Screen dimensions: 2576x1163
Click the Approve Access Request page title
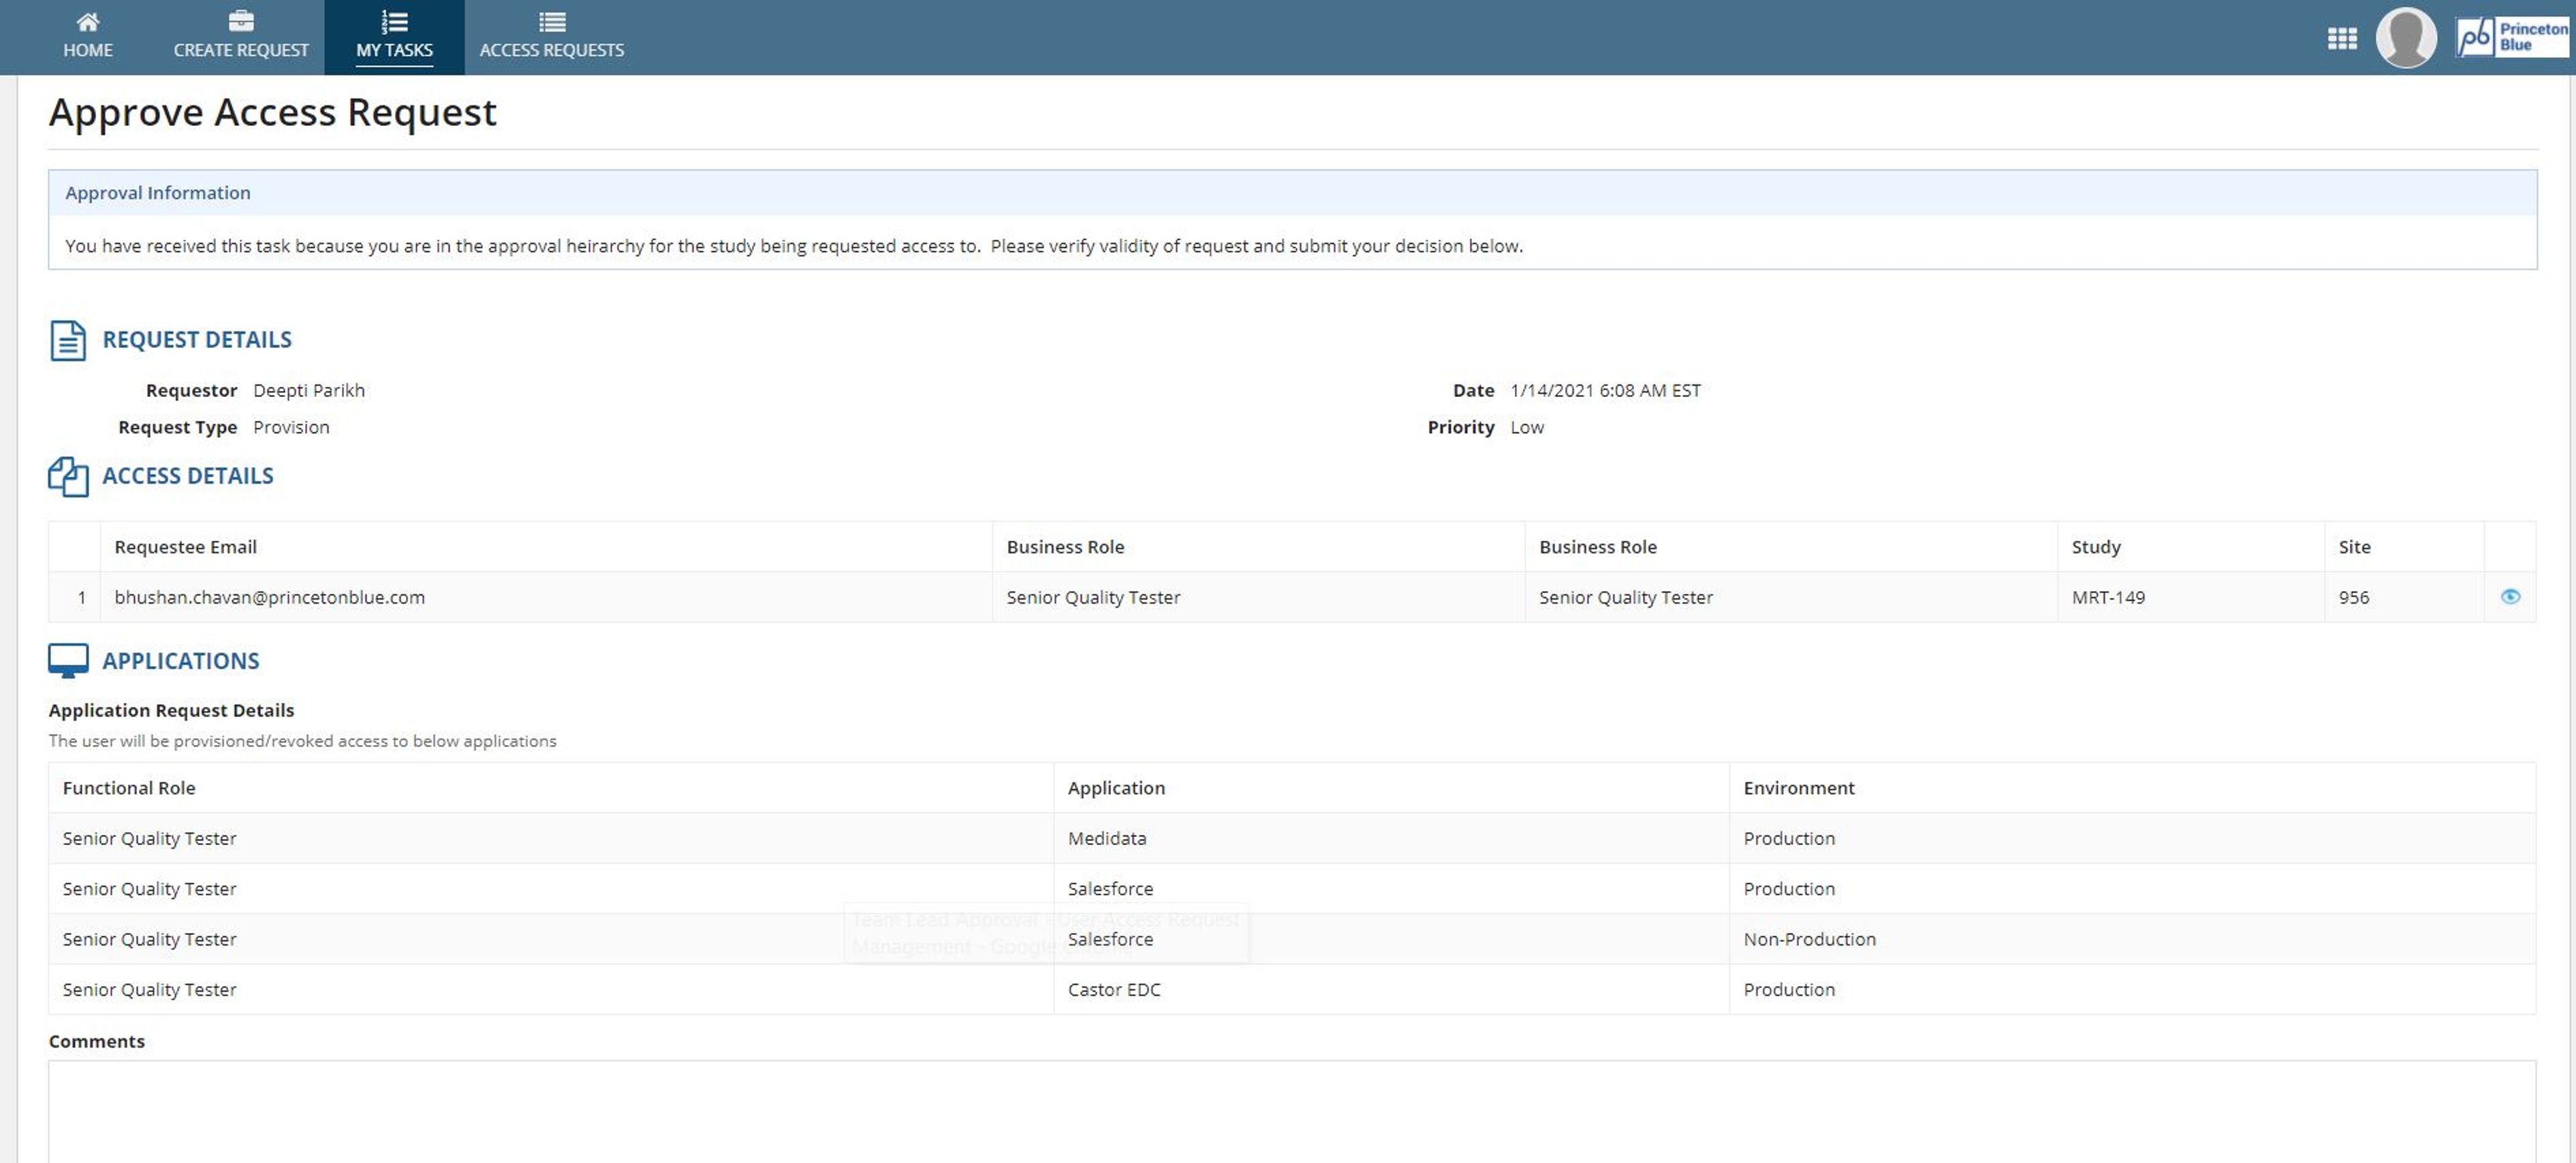tap(272, 112)
